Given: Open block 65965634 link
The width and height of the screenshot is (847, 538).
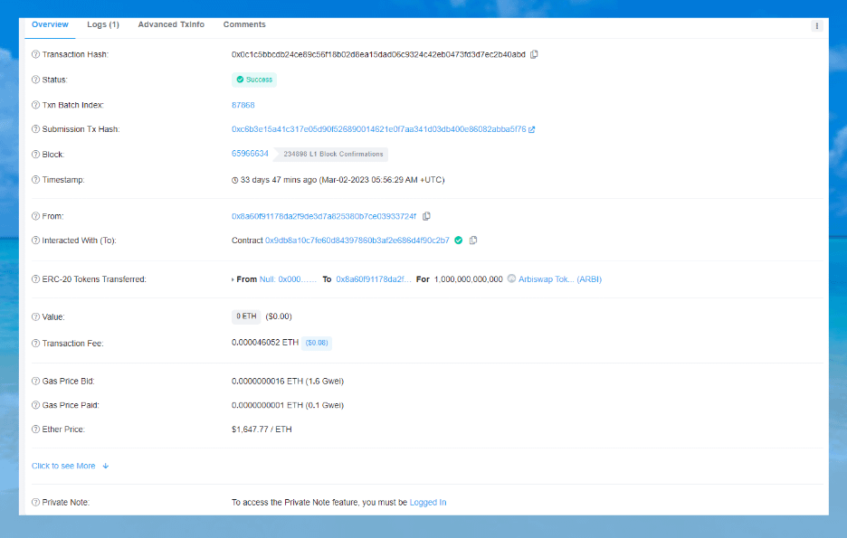Looking at the screenshot, I should [x=250, y=154].
